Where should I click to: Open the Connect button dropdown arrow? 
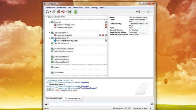[x=51, y=12]
